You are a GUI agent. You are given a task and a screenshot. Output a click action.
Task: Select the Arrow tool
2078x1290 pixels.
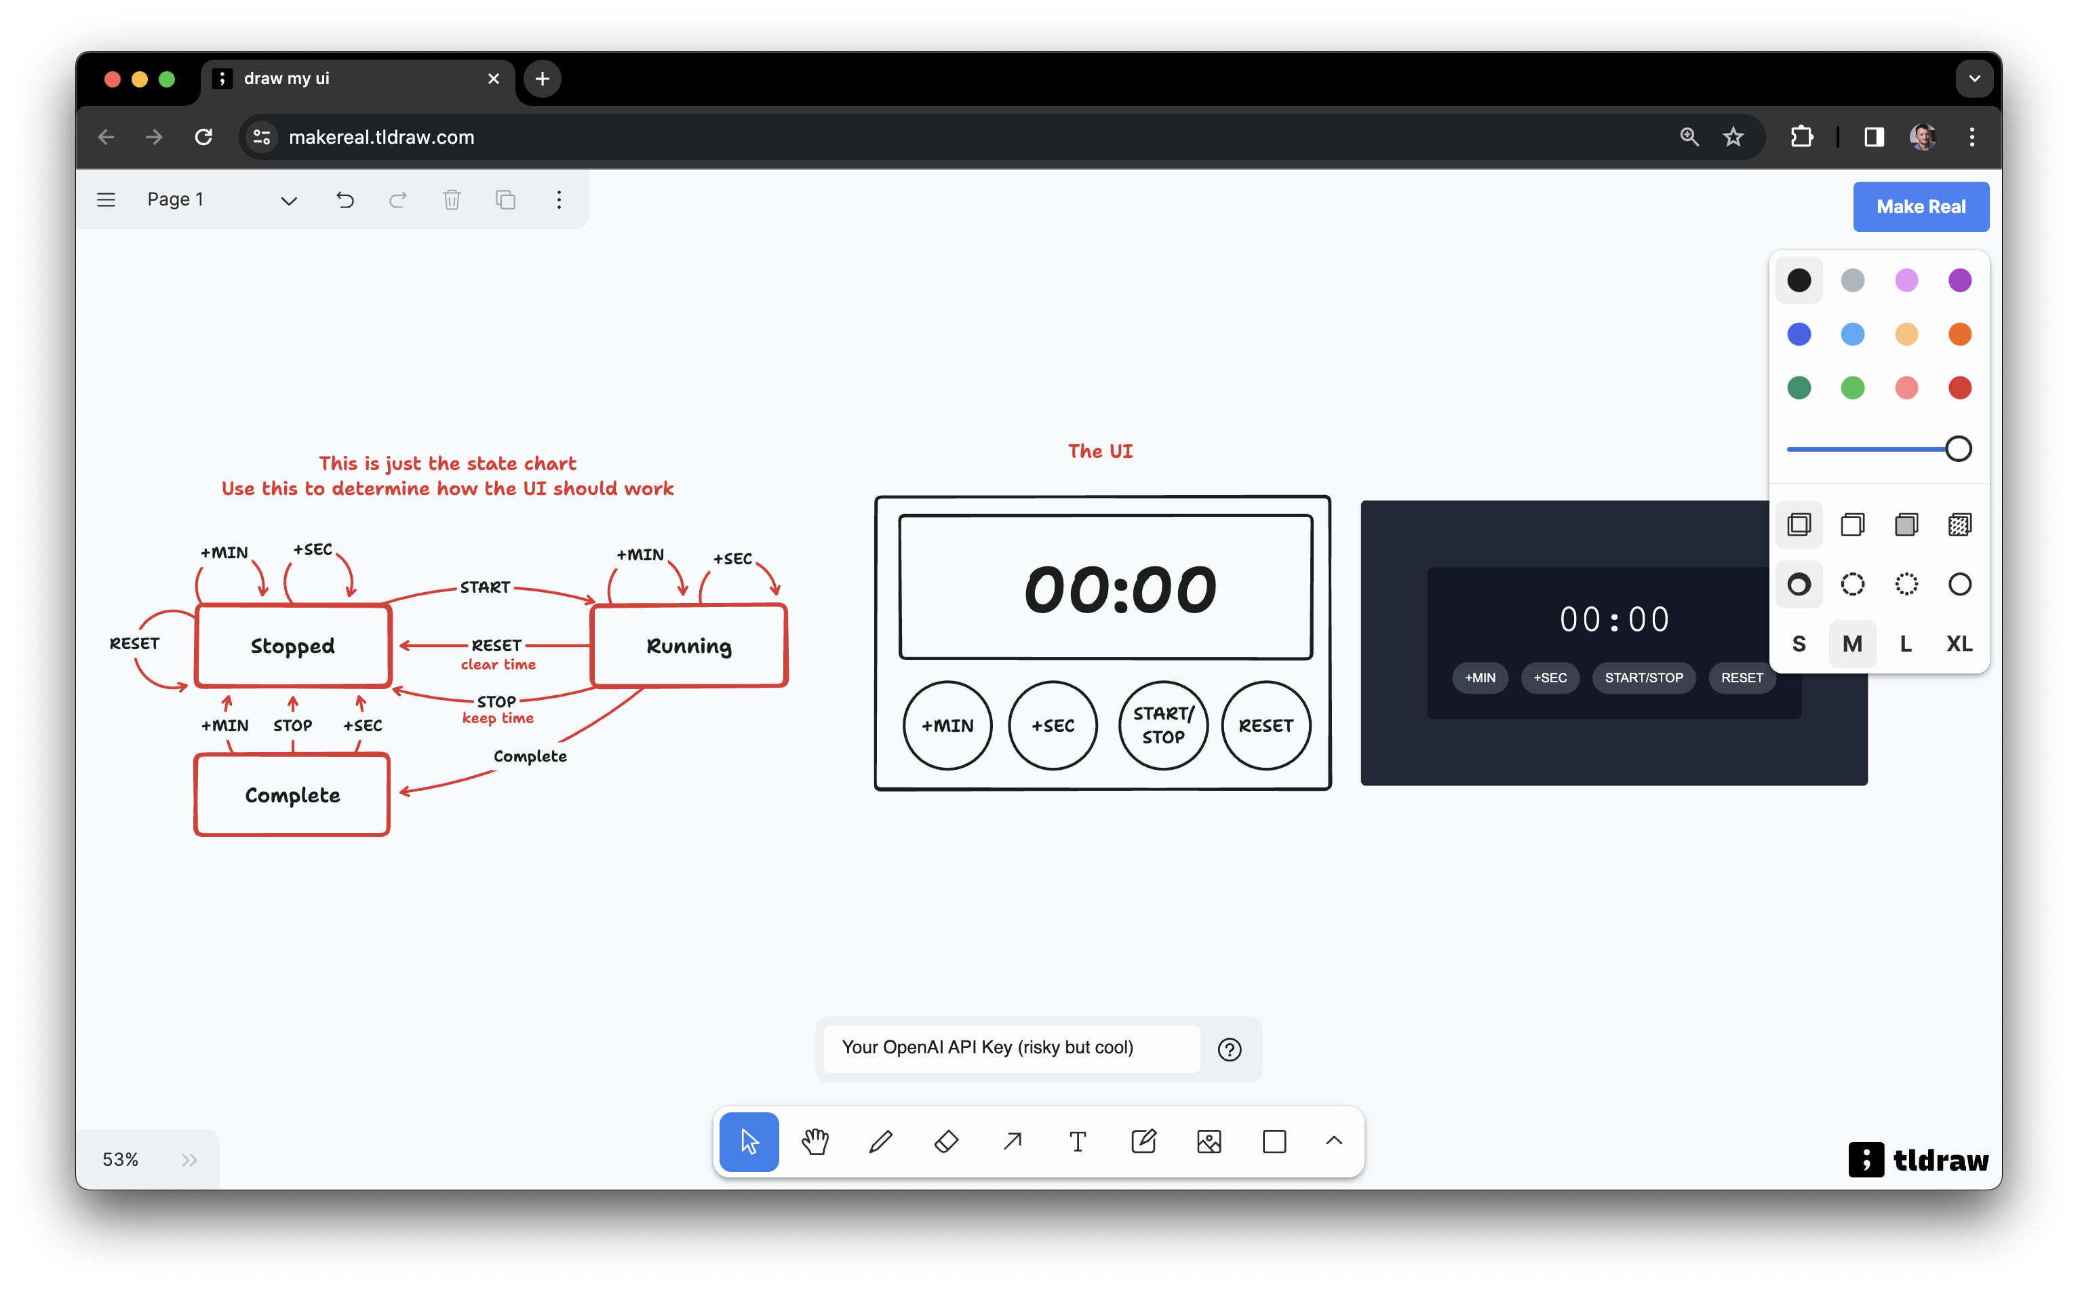pos(1013,1141)
